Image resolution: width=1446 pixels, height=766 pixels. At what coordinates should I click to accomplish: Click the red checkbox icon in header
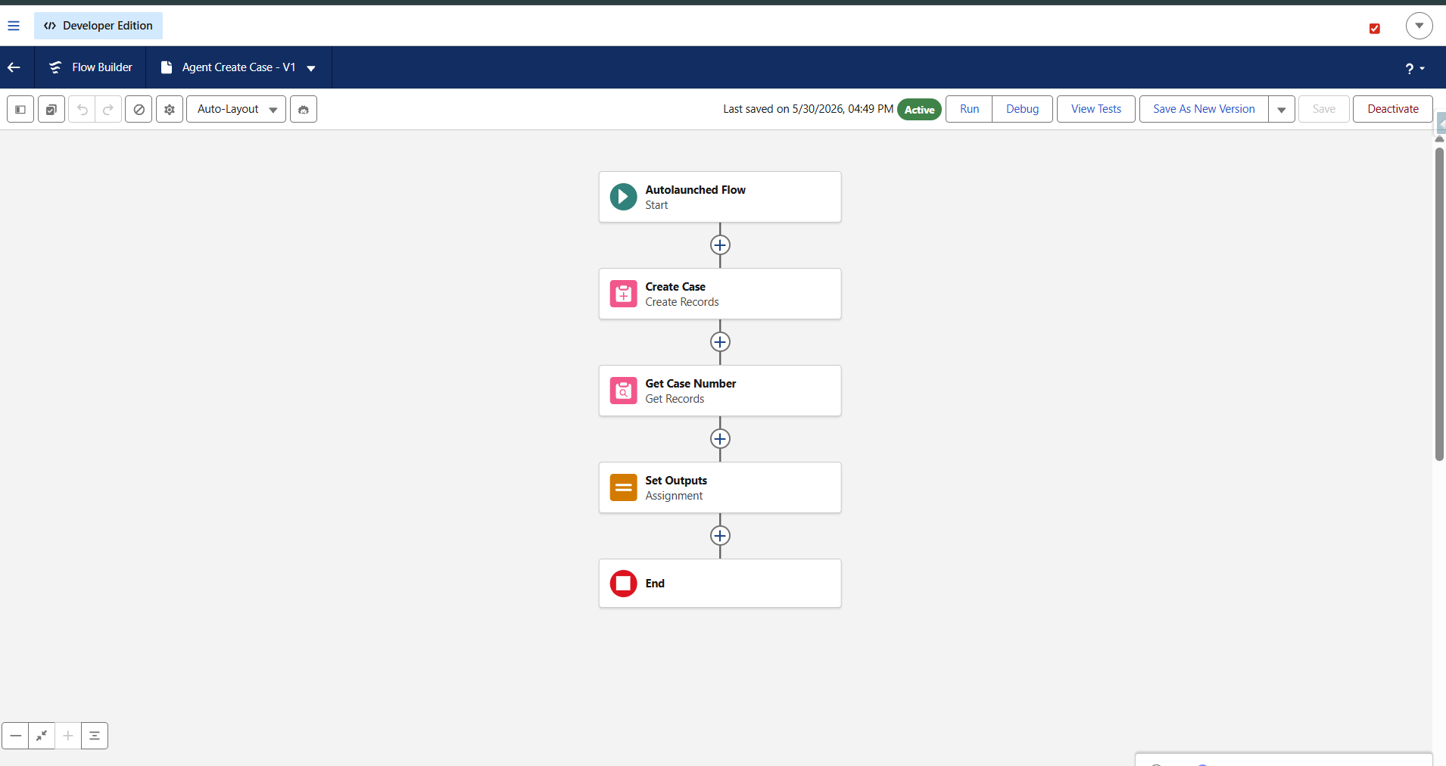[x=1375, y=29]
